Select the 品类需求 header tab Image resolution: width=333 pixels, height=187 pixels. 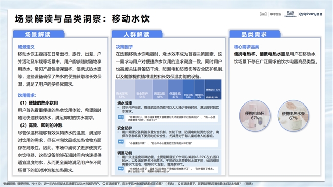tap(255, 34)
